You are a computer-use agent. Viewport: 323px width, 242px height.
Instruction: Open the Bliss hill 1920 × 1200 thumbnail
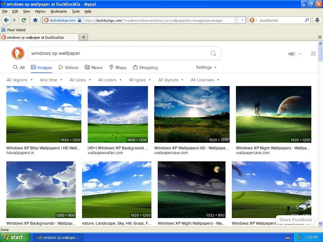pyautogui.click(x=44, y=114)
